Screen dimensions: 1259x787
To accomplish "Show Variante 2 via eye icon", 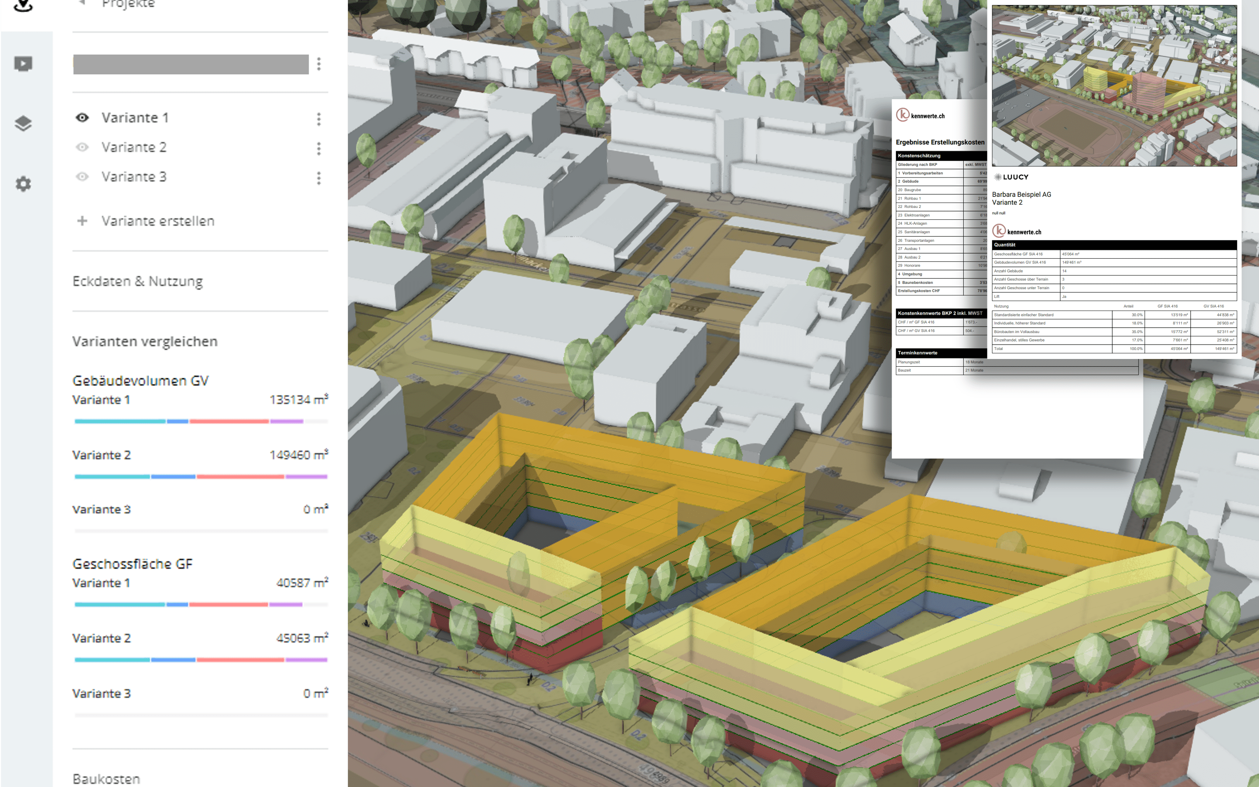I will (82, 147).
